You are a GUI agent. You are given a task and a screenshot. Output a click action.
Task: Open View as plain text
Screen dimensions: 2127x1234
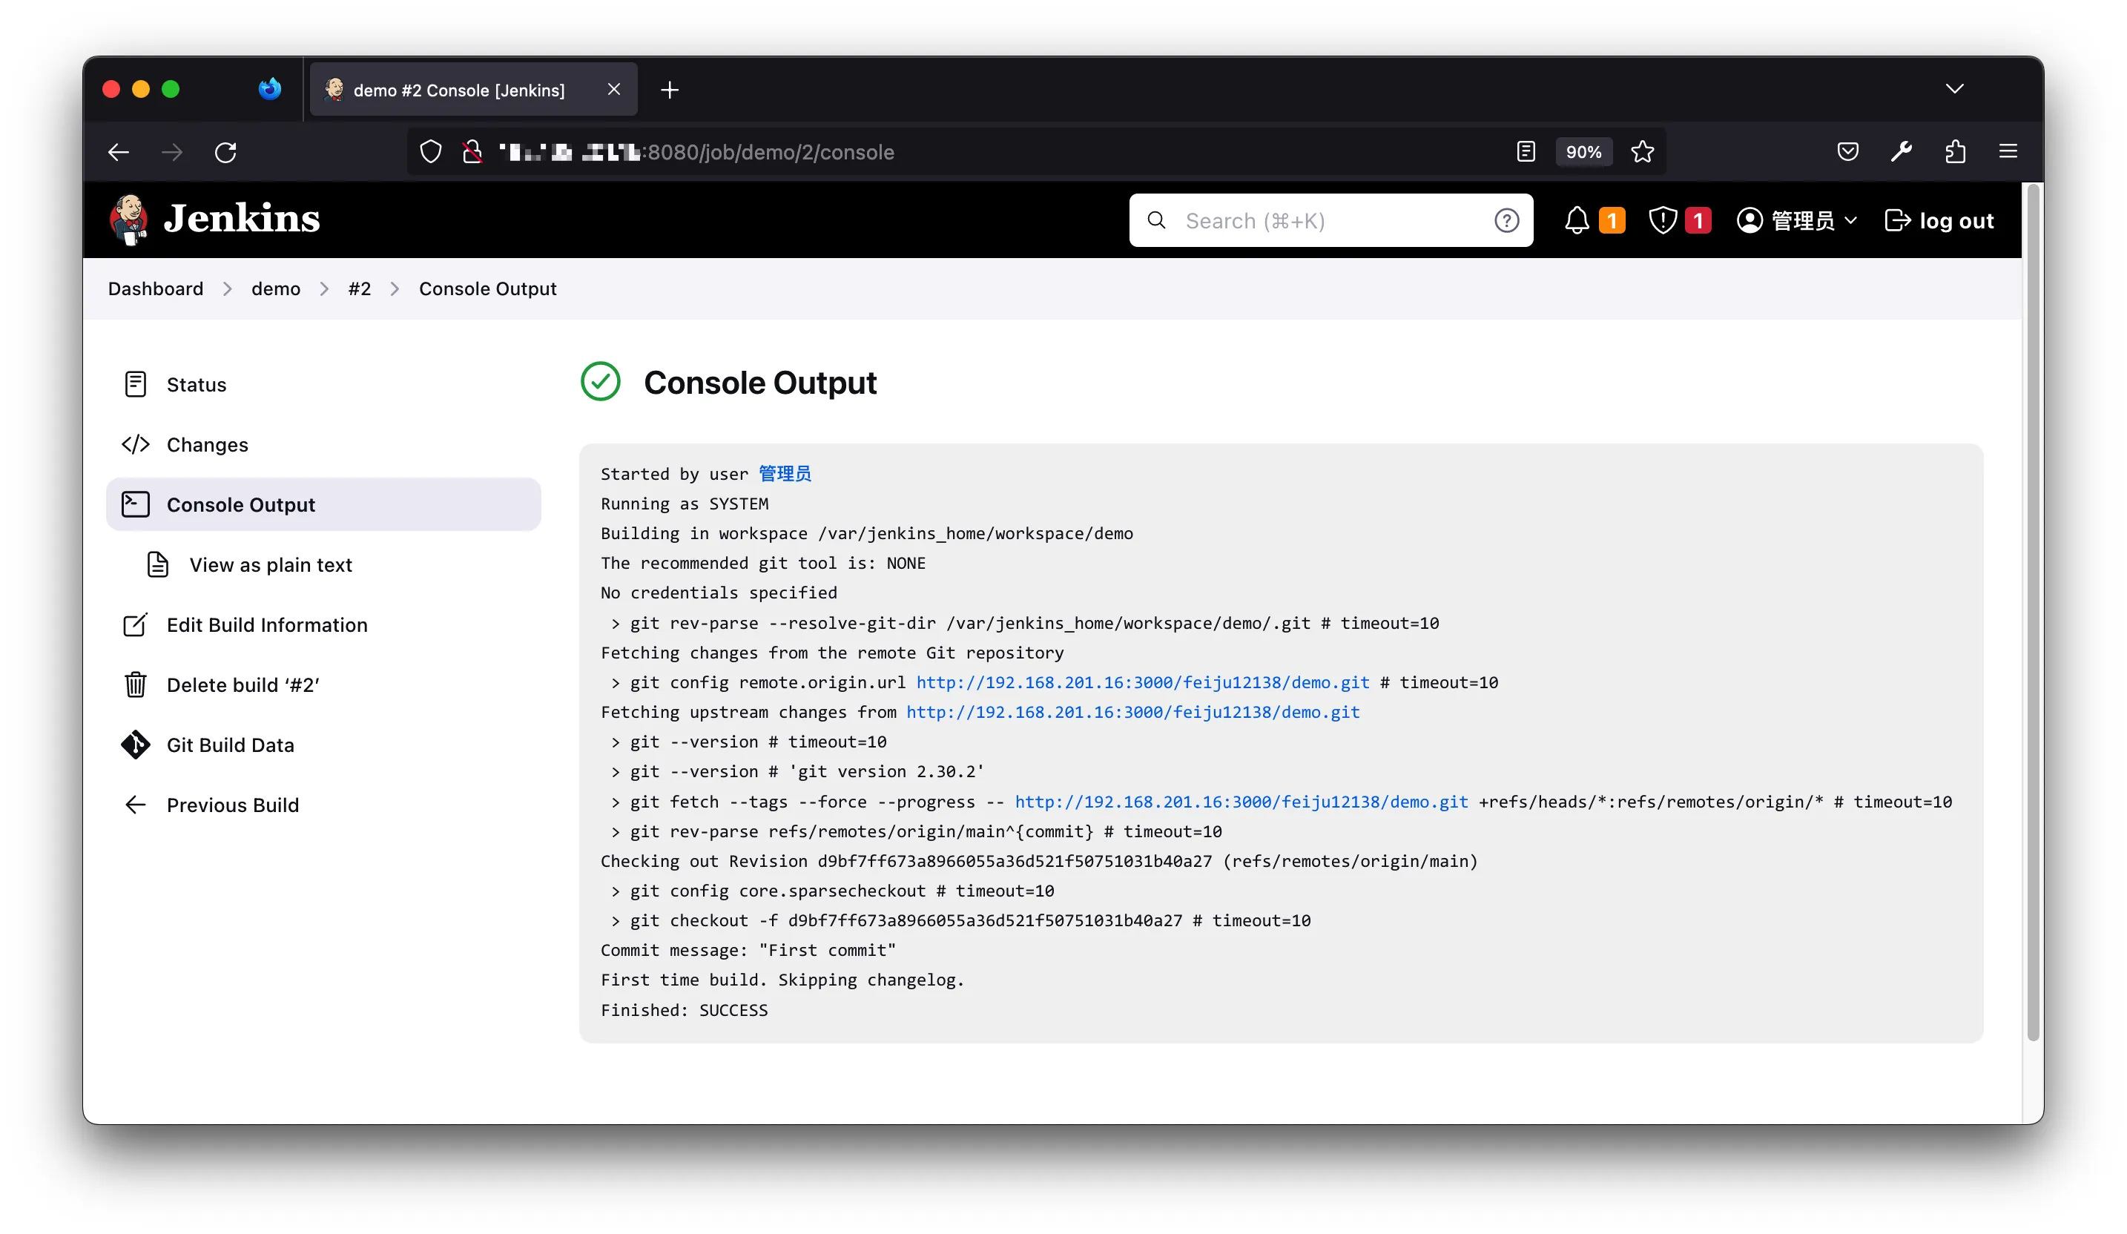[x=270, y=566]
